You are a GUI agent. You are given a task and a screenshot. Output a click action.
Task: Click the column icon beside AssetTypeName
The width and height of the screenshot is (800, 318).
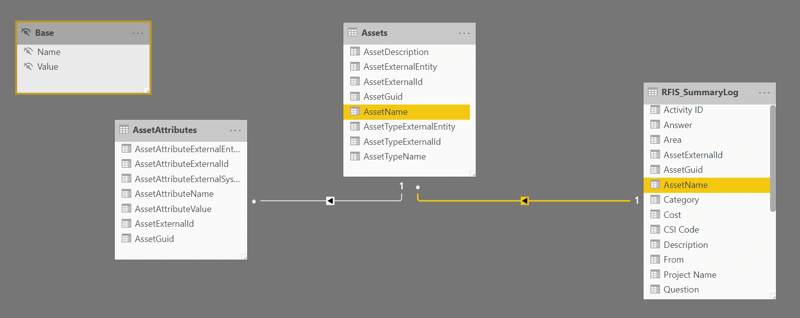point(355,156)
